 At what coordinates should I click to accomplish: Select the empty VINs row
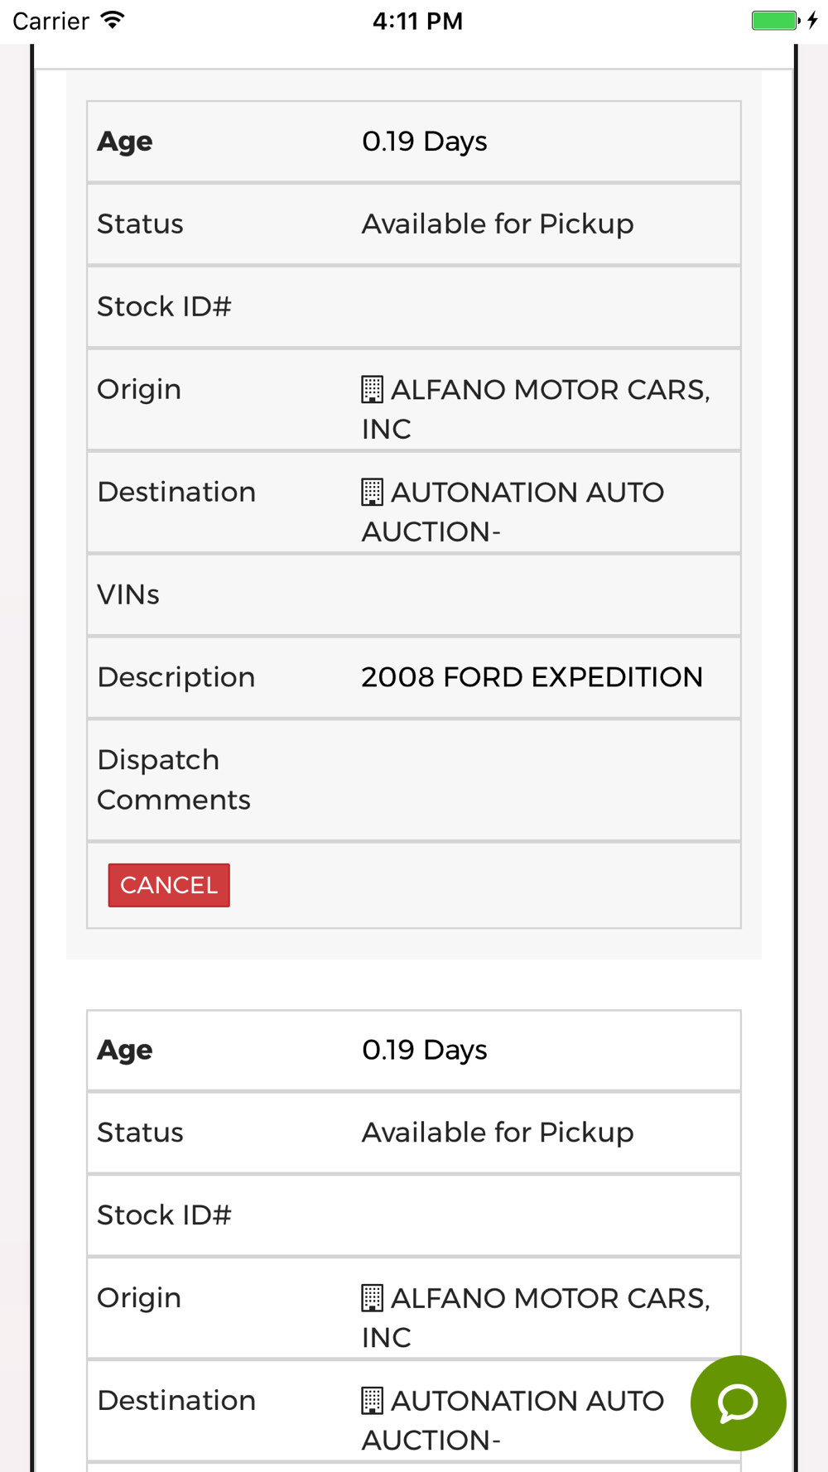pyautogui.click(x=414, y=594)
